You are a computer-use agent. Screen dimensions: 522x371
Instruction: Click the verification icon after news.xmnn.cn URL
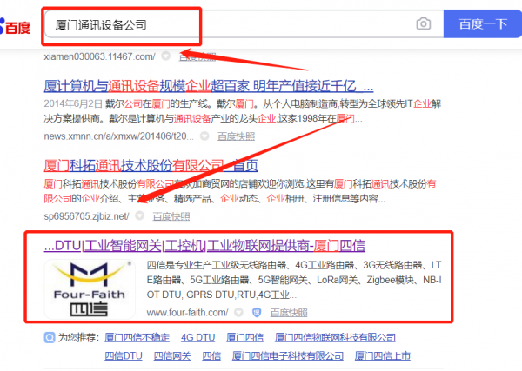204,136
